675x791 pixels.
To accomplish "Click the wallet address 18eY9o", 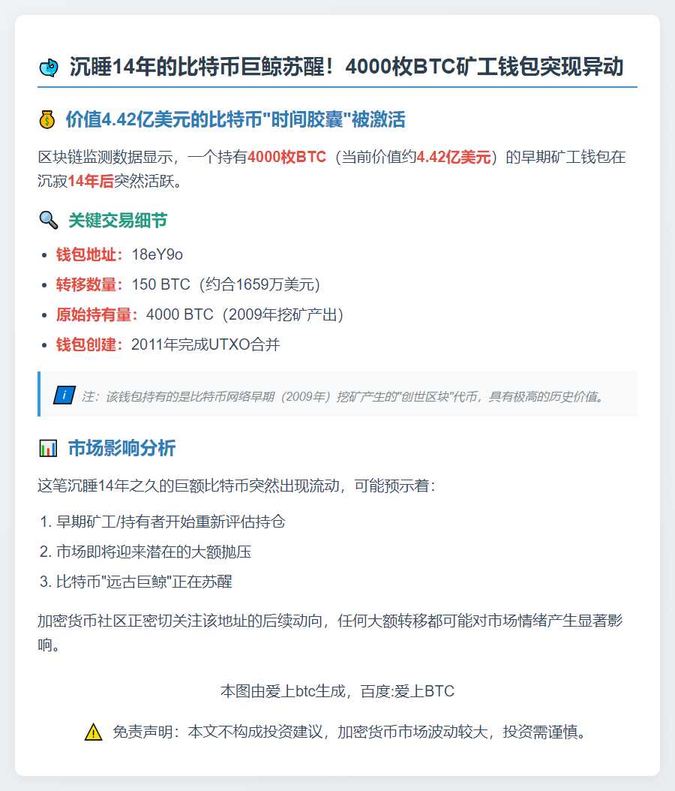I will tap(157, 254).
